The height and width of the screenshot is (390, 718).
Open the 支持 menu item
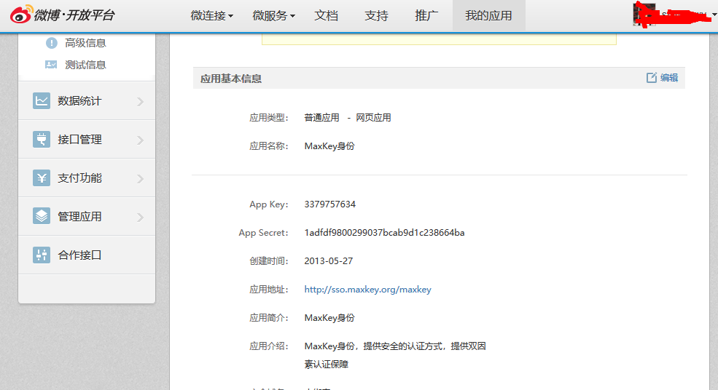pos(376,16)
